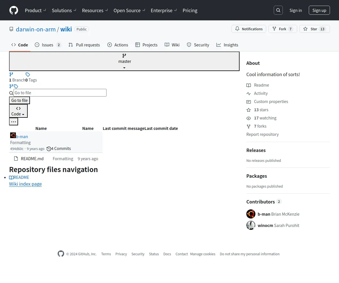Open footer Terms link

click(x=106, y=254)
